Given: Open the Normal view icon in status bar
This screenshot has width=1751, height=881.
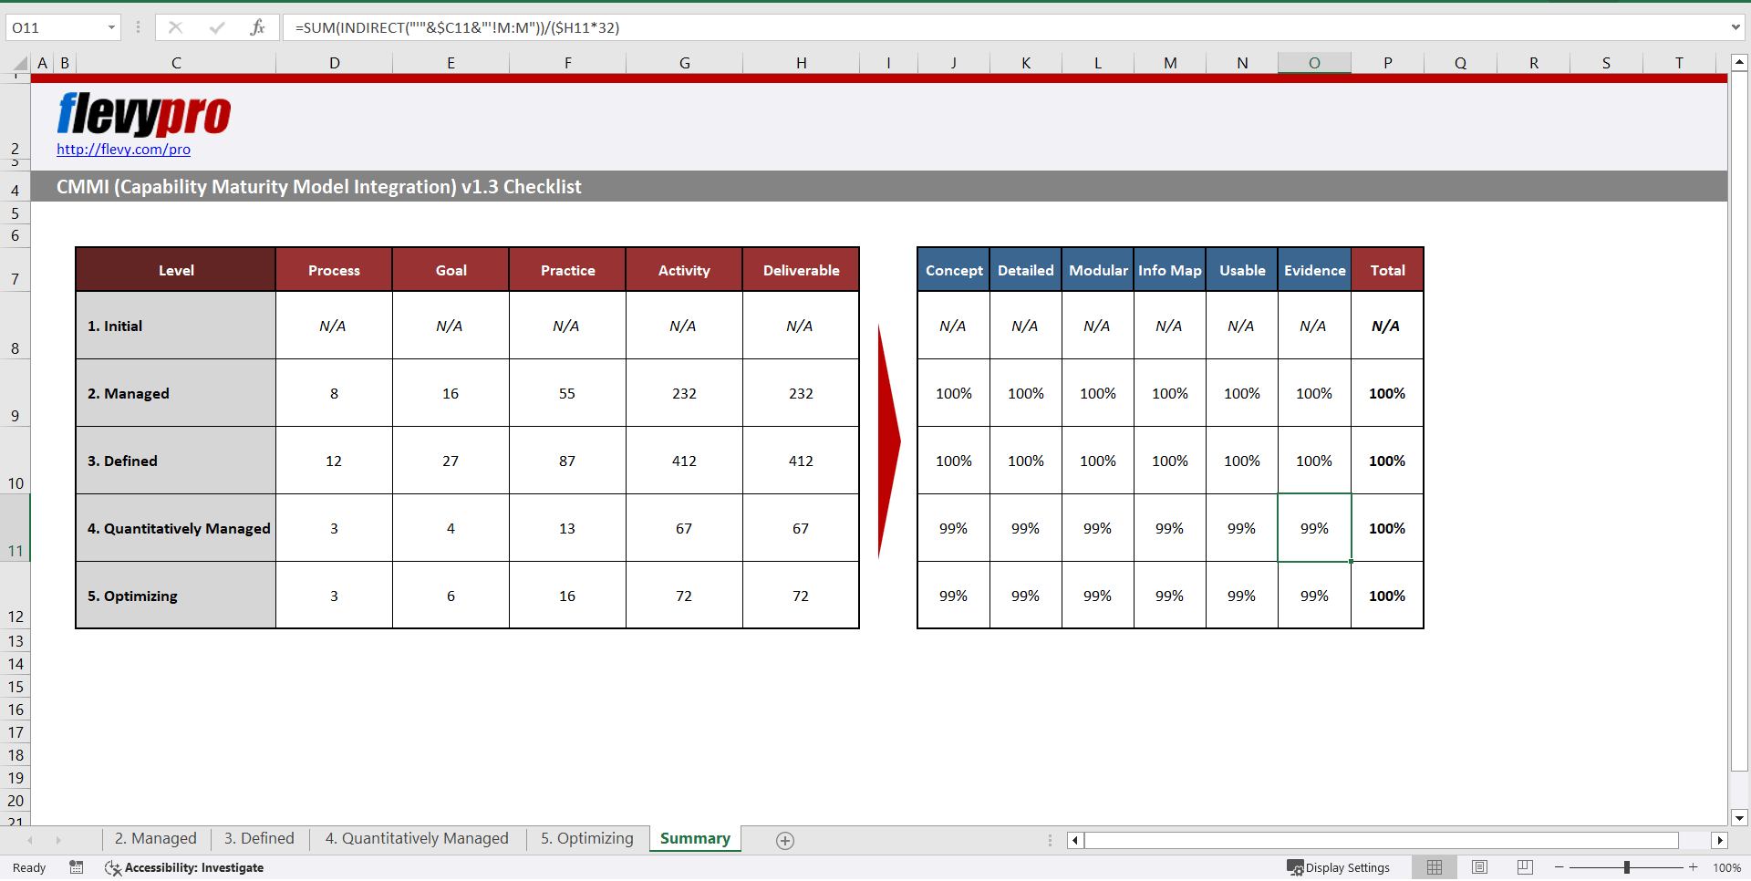Looking at the screenshot, I should click(1435, 867).
